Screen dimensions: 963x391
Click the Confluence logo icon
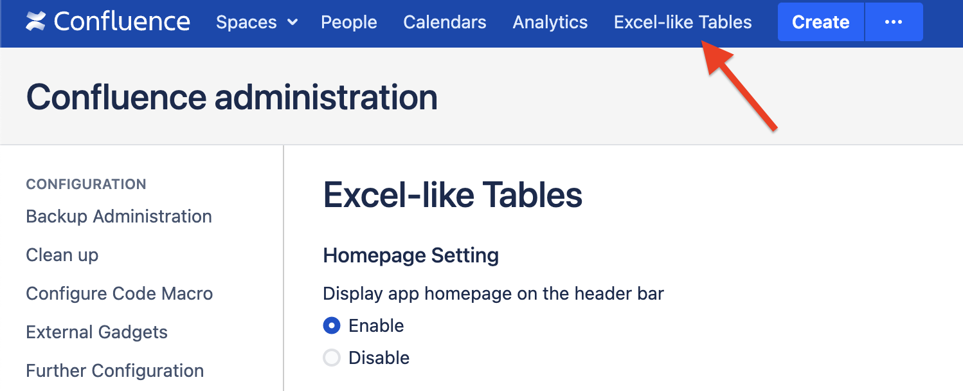[x=36, y=22]
